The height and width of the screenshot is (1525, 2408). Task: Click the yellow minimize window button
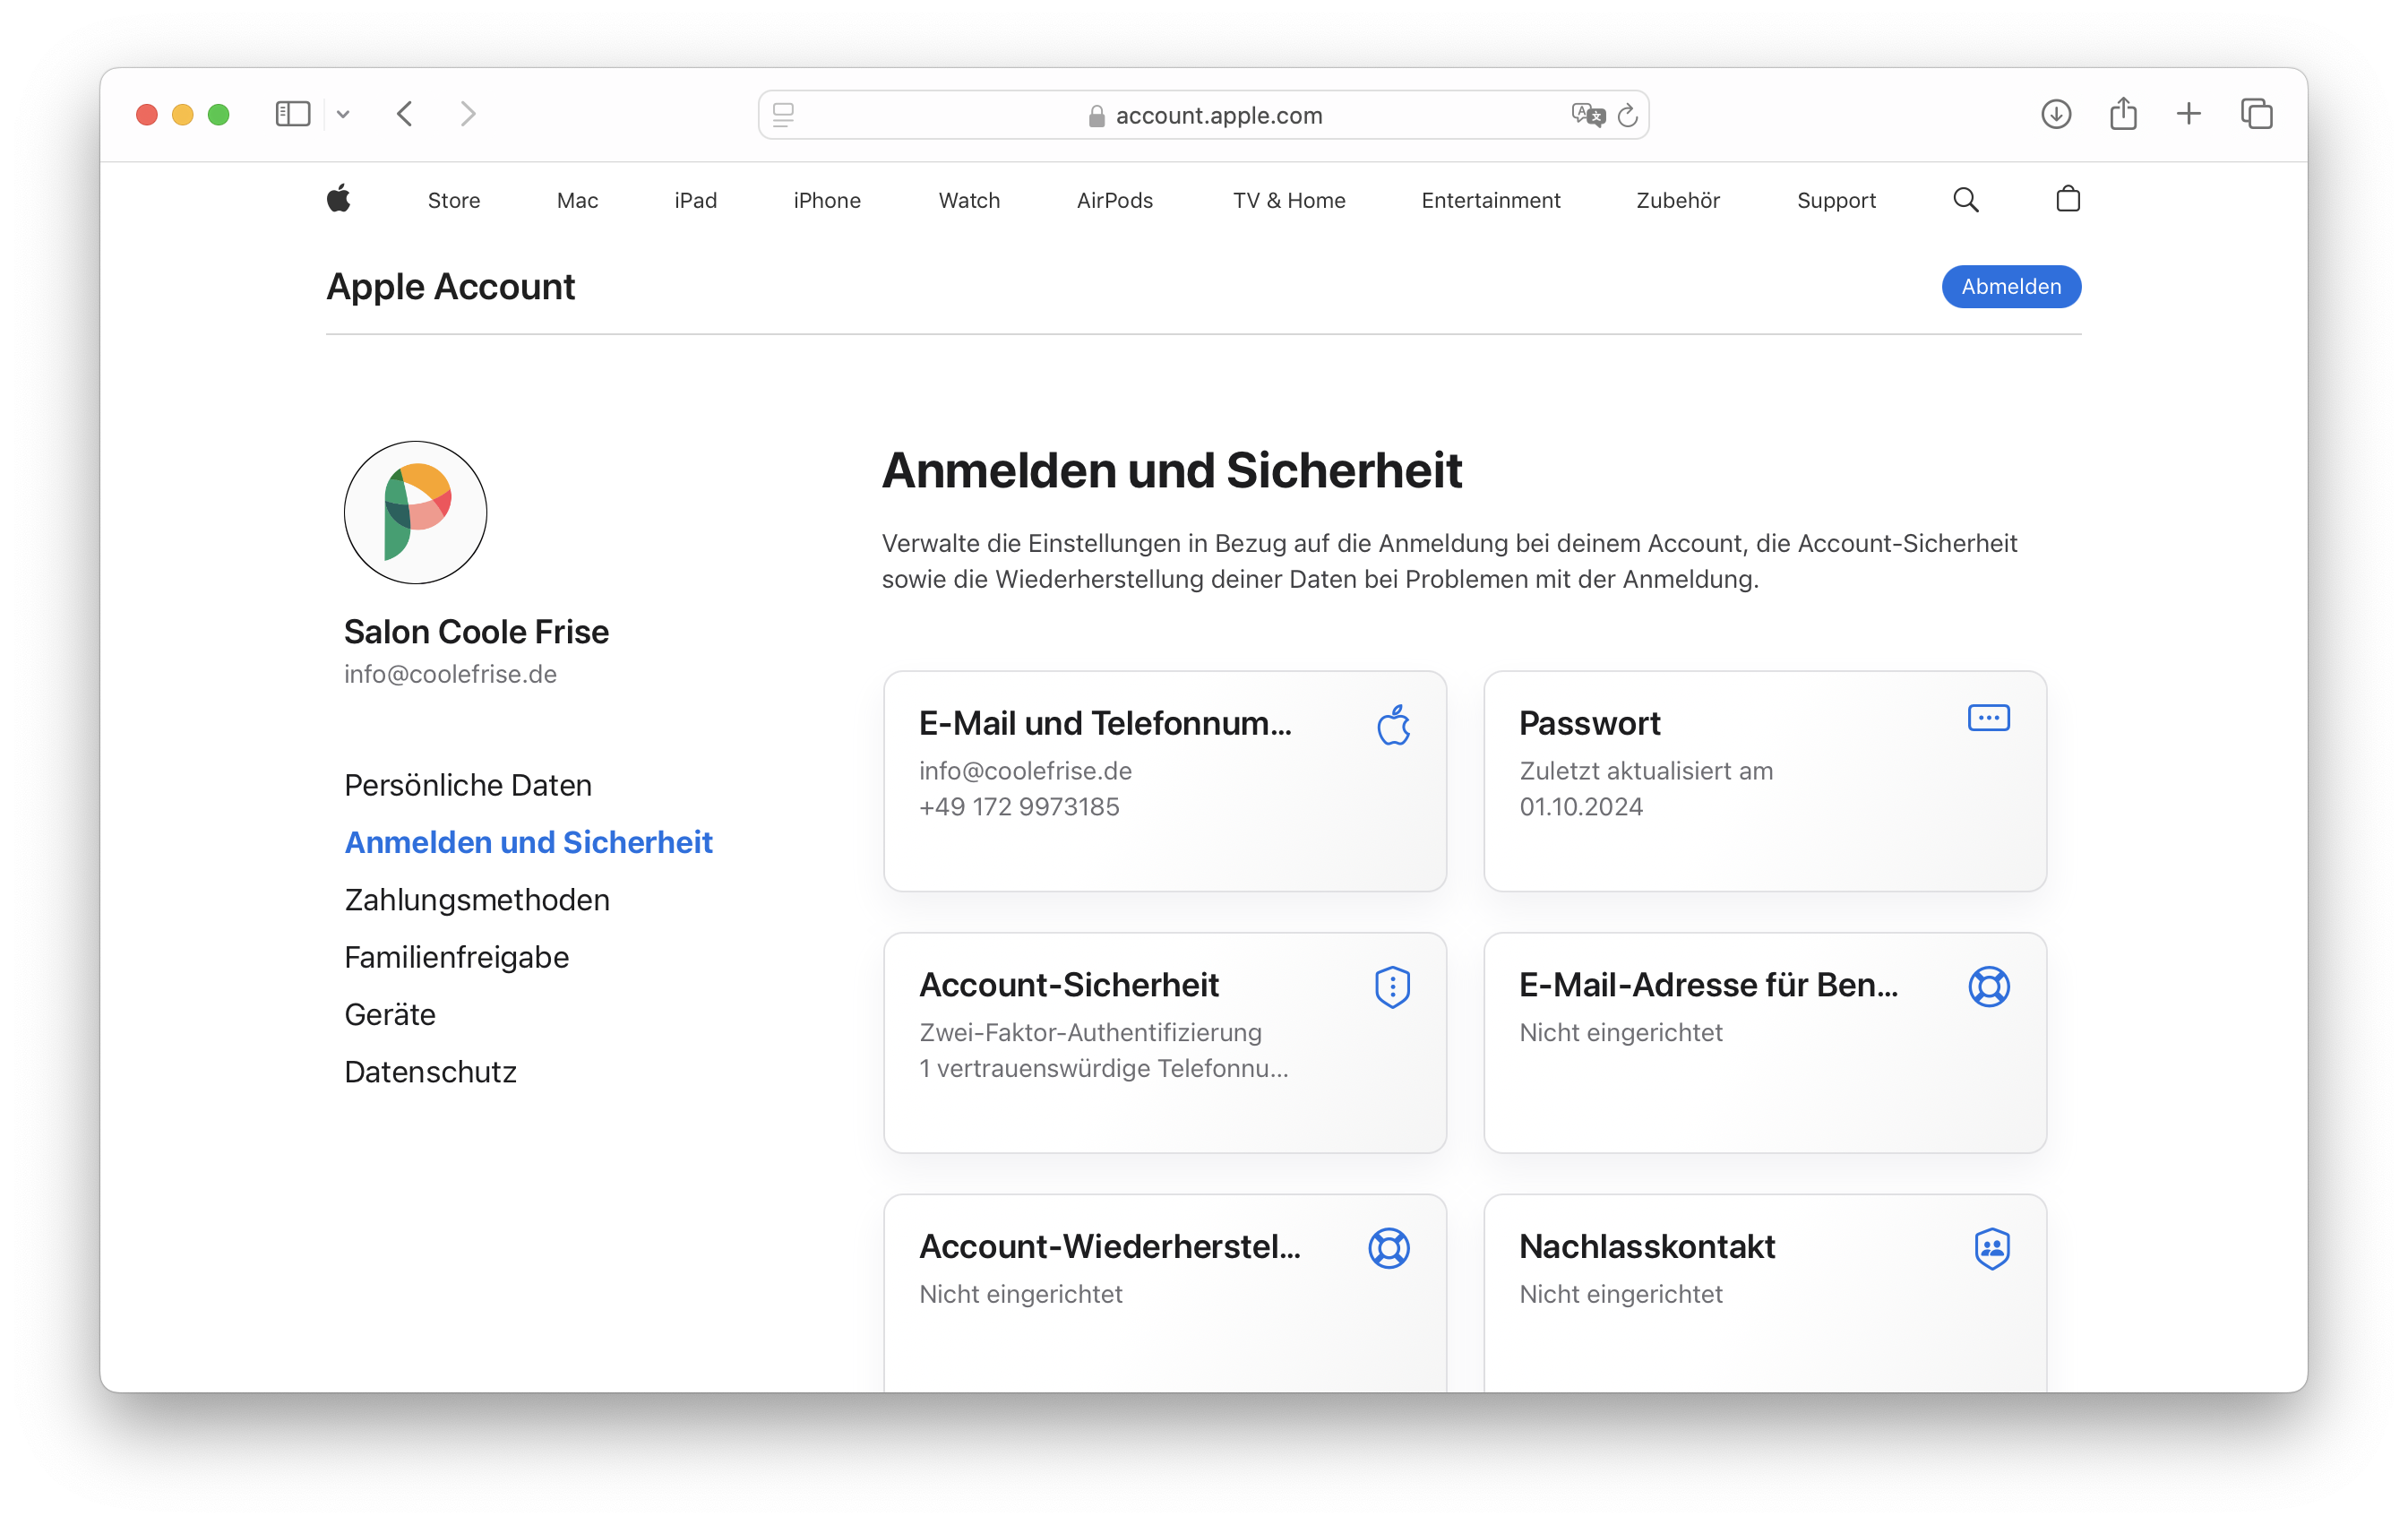click(182, 114)
